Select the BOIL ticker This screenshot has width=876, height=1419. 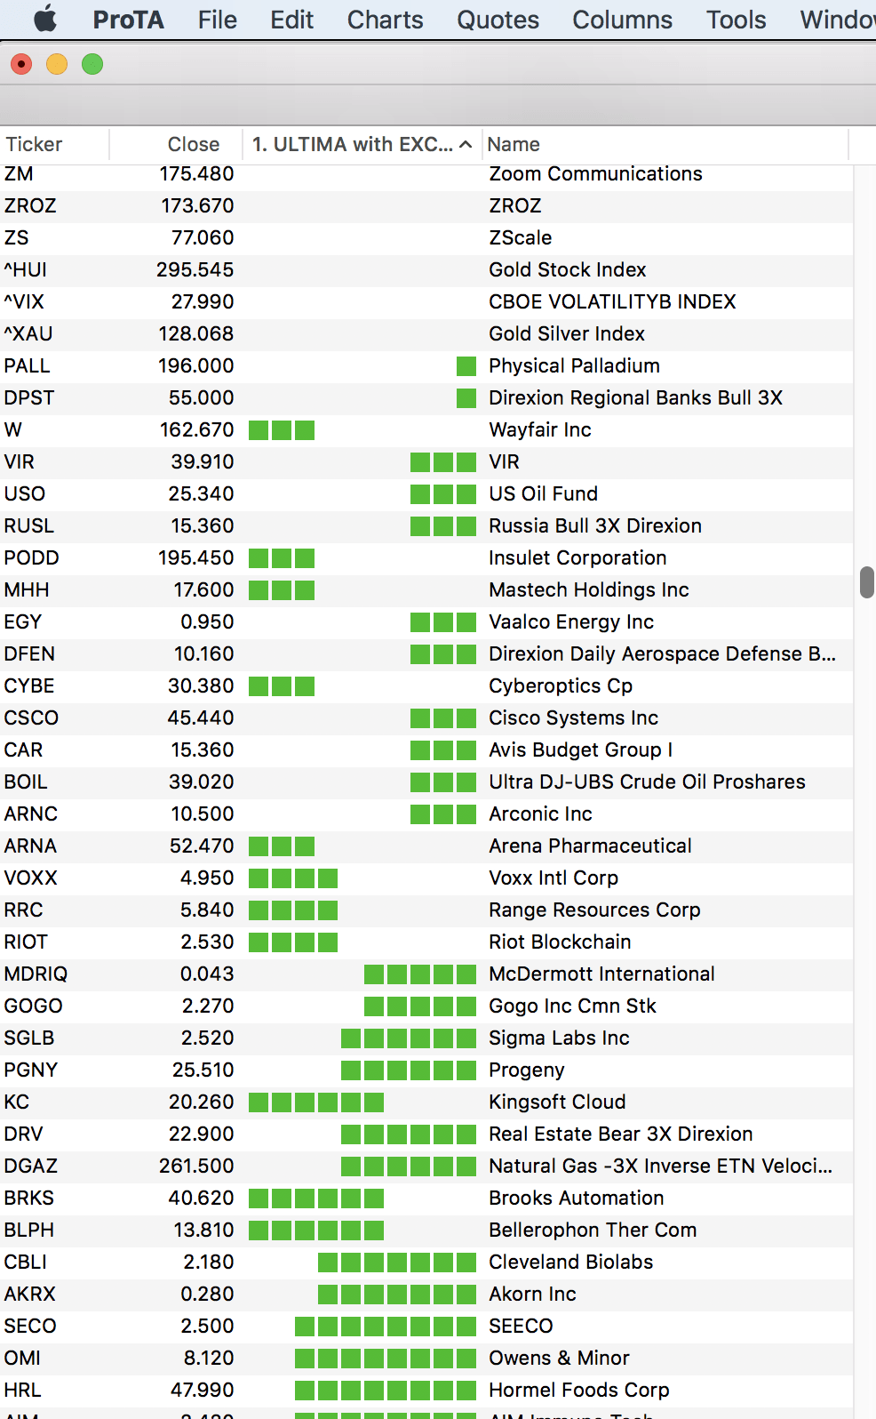point(26,782)
